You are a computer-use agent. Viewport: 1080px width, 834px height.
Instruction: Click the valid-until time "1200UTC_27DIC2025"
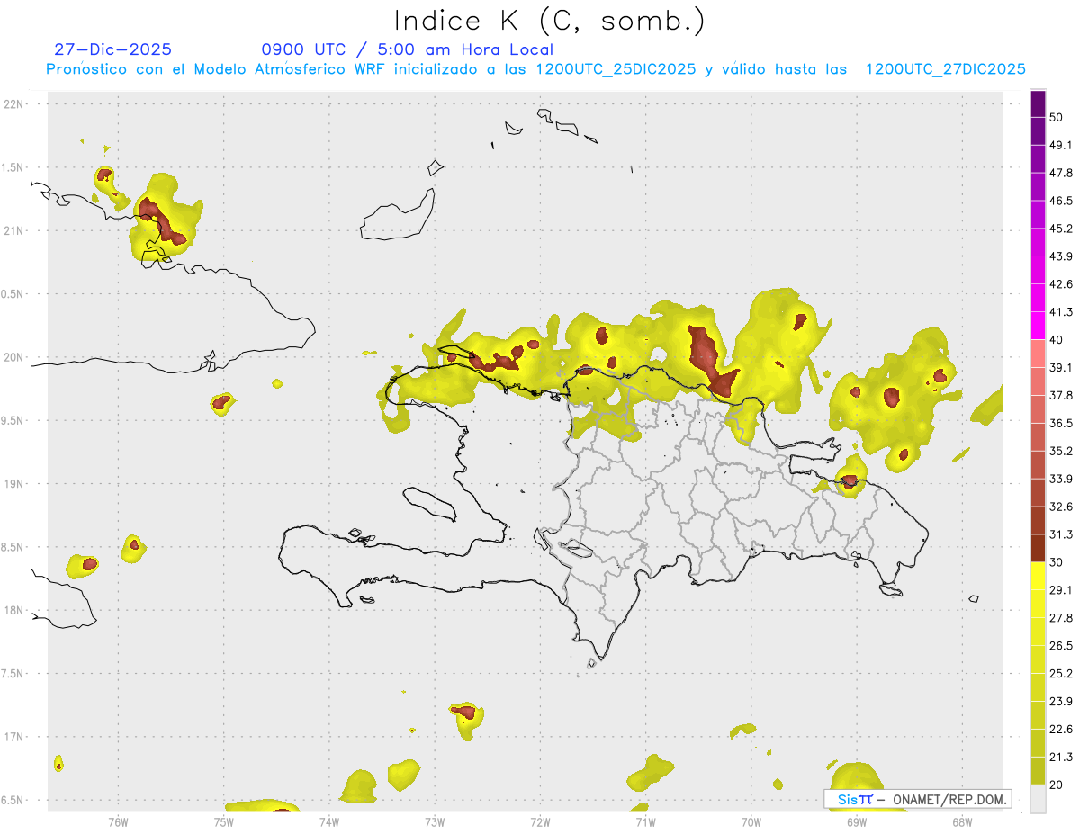946,69
